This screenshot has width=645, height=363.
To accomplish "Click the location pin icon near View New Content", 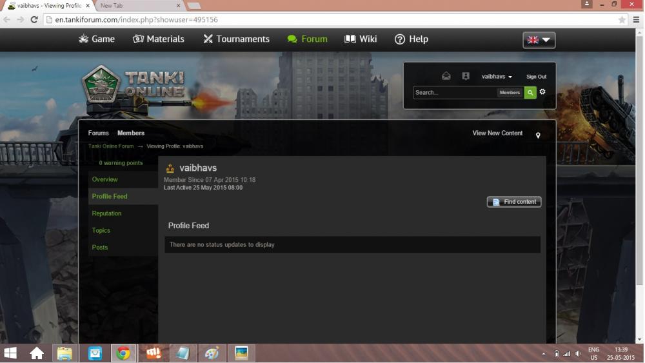I will coord(538,135).
